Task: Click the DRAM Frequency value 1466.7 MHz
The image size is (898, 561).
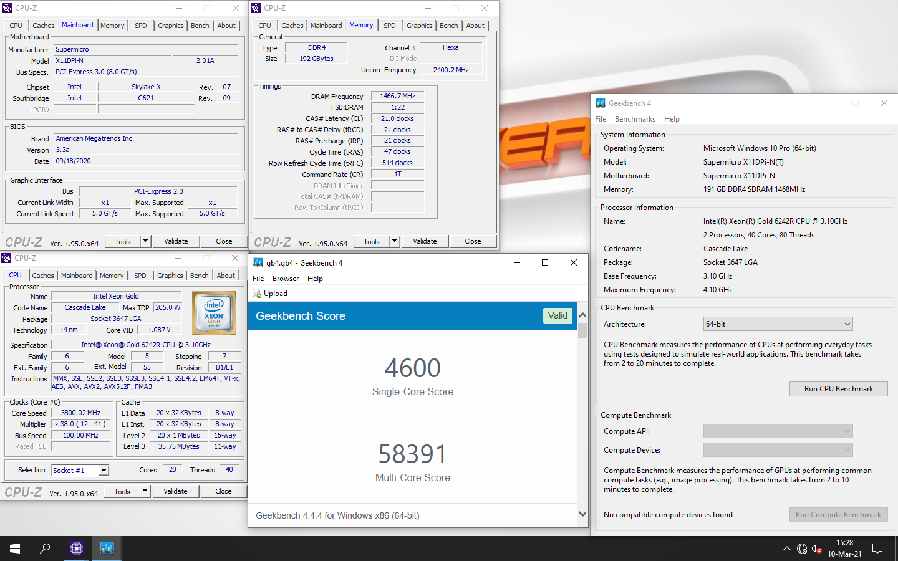Action: click(398, 96)
